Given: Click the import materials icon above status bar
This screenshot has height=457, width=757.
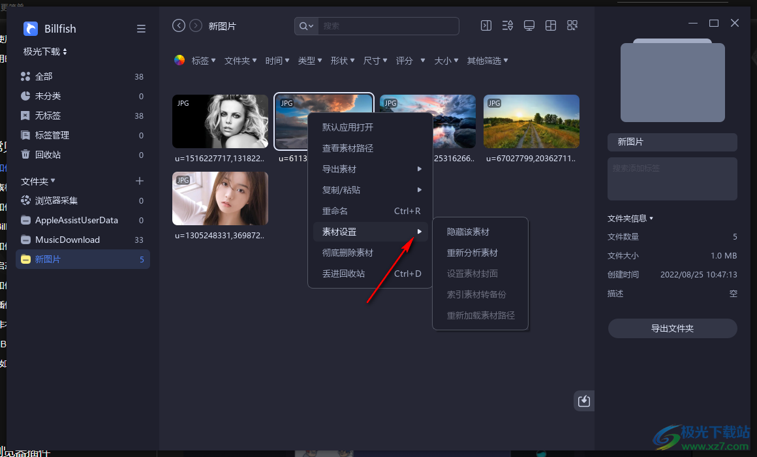Looking at the screenshot, I should (583, 400).
